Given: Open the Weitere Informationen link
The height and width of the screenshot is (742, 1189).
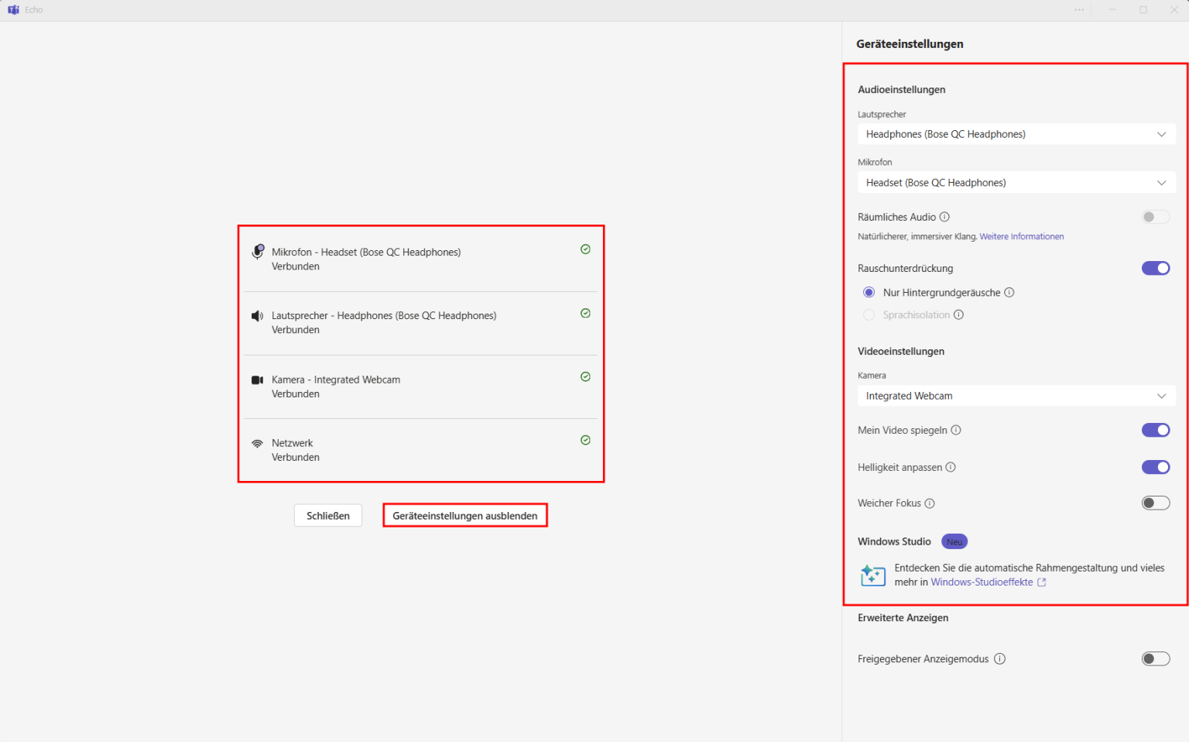Looking at the screenshot, I should [1021, 236].
